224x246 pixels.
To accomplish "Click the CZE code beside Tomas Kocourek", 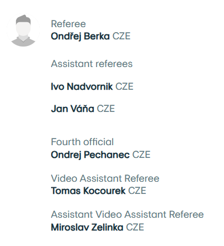I will [x=137, y=191].
